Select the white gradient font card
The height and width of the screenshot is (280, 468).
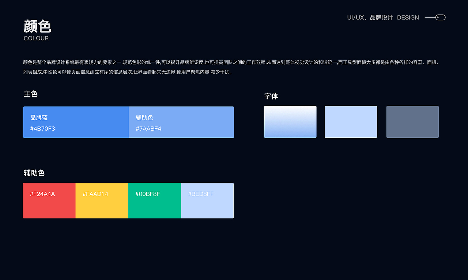coord(290,122)
